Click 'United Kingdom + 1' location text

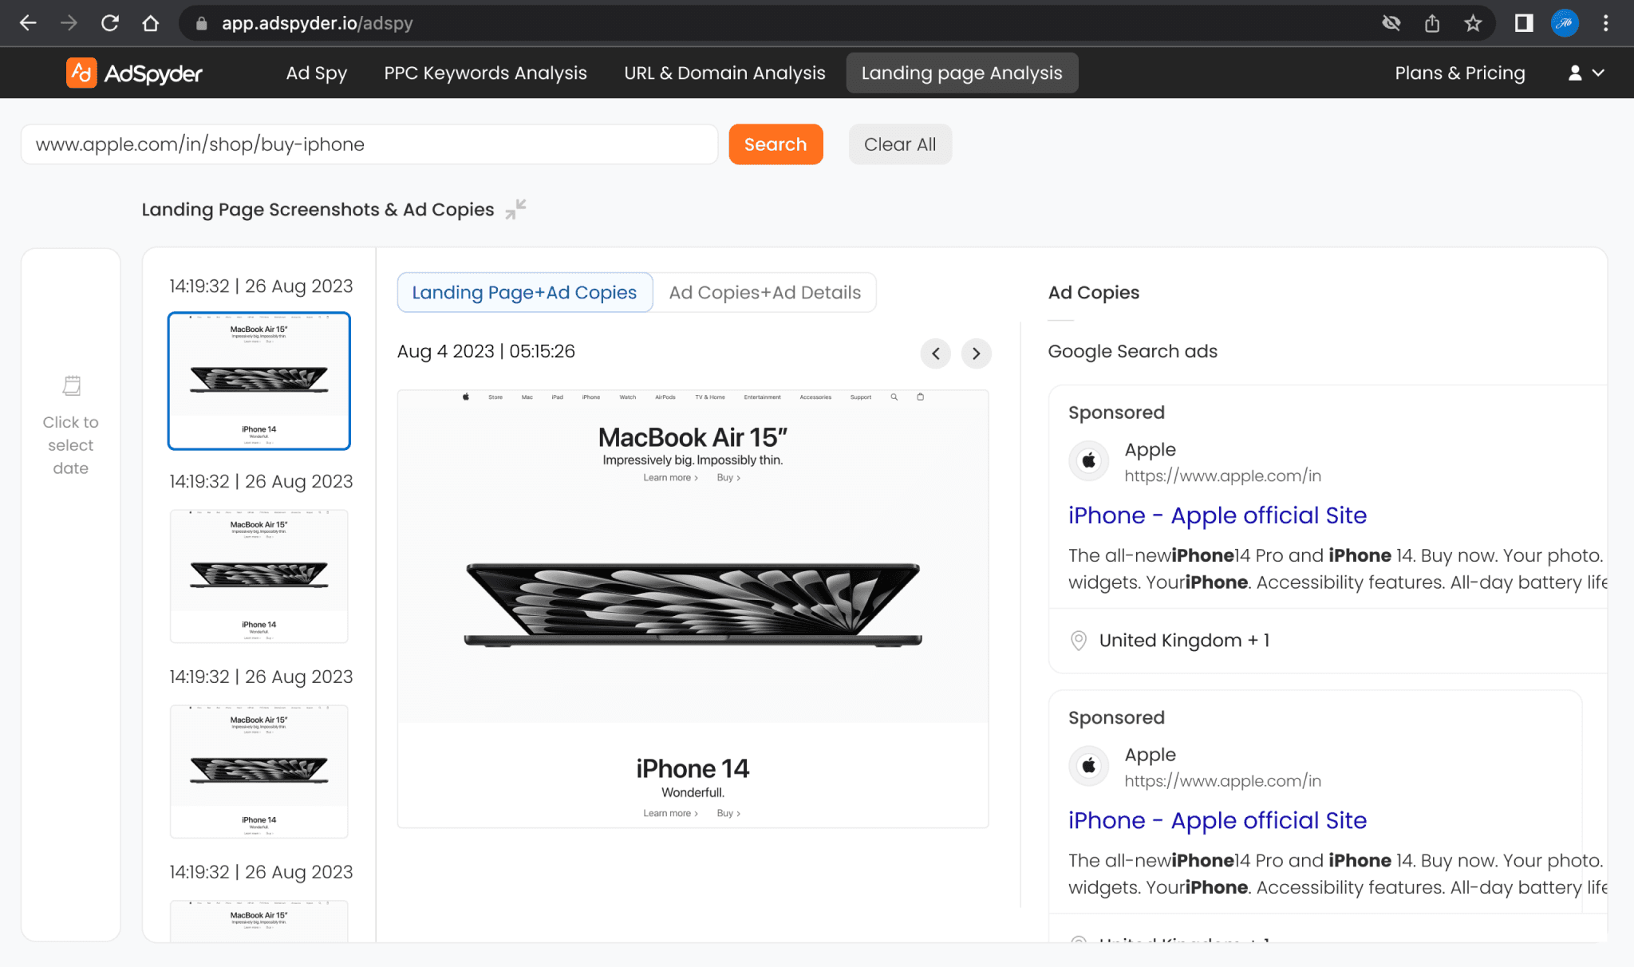[x=1184, y=640]
